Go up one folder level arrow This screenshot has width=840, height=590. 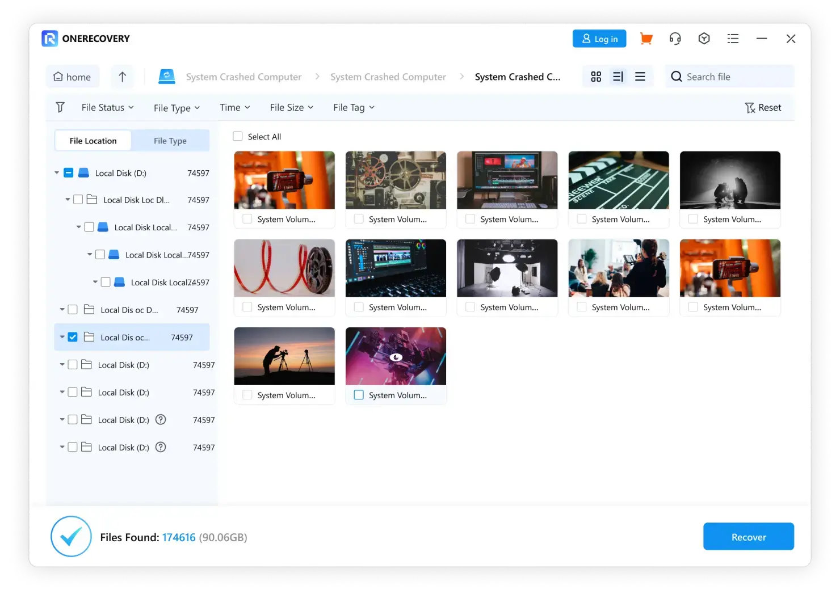pos(122,77)
